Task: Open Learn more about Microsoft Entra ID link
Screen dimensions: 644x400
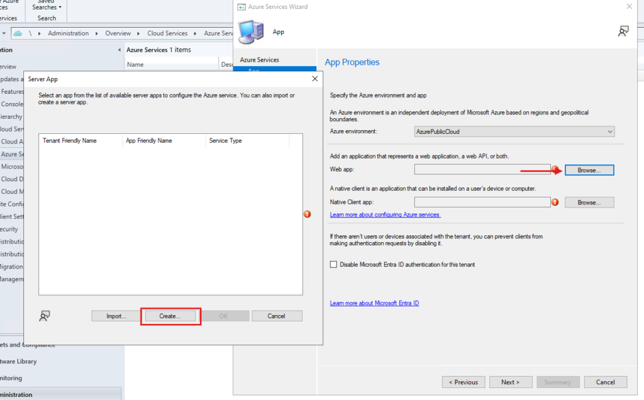Action: pos(374,303)
